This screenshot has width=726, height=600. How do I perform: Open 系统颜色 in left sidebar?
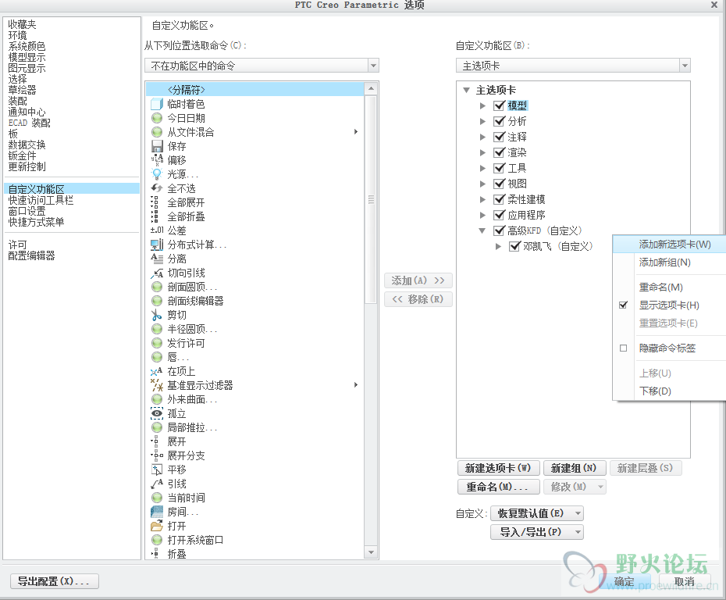(x=27, y=46)
